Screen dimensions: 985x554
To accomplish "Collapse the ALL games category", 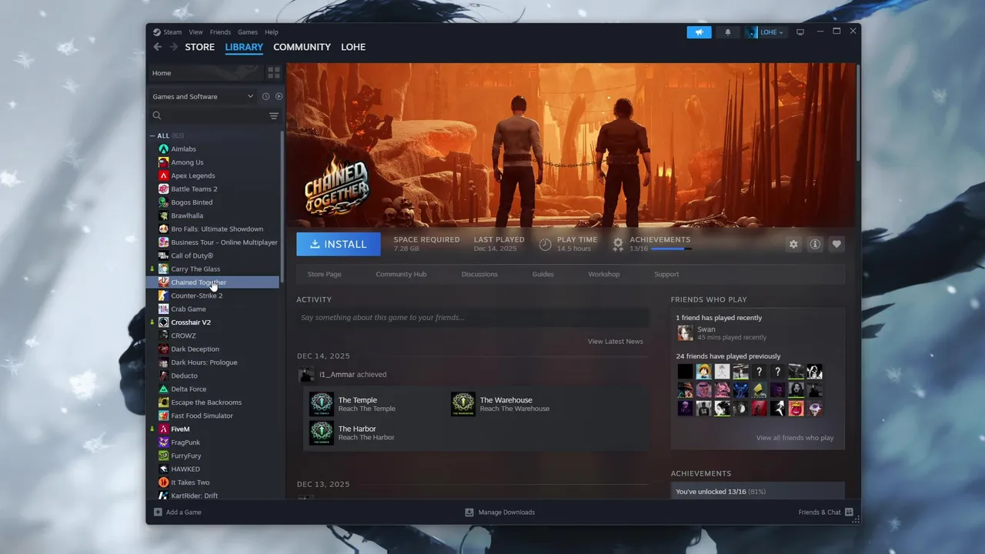I will (152, 136).
